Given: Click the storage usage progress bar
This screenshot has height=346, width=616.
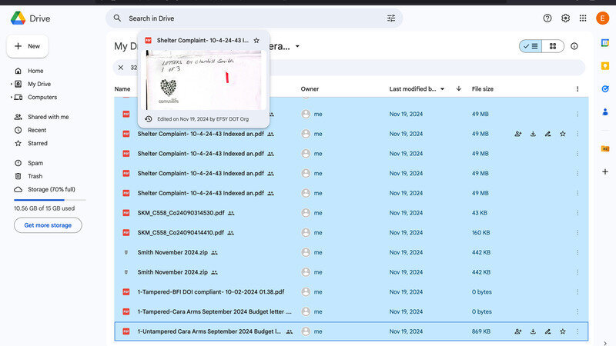Looking at the screenshot, I should (x=49, y=200).
